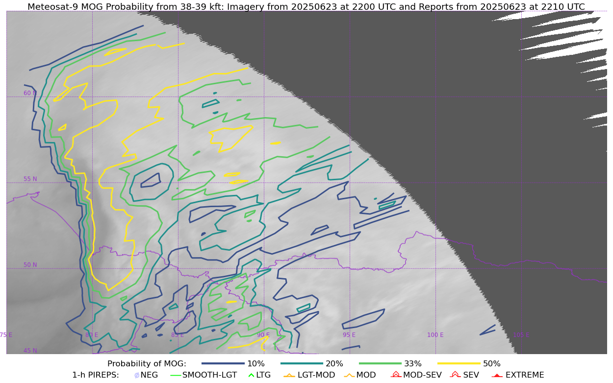The height and width of the screenshot is (383, 613).
Task: Click the LTG green caret symbol
Action: (x=252, y=376)
